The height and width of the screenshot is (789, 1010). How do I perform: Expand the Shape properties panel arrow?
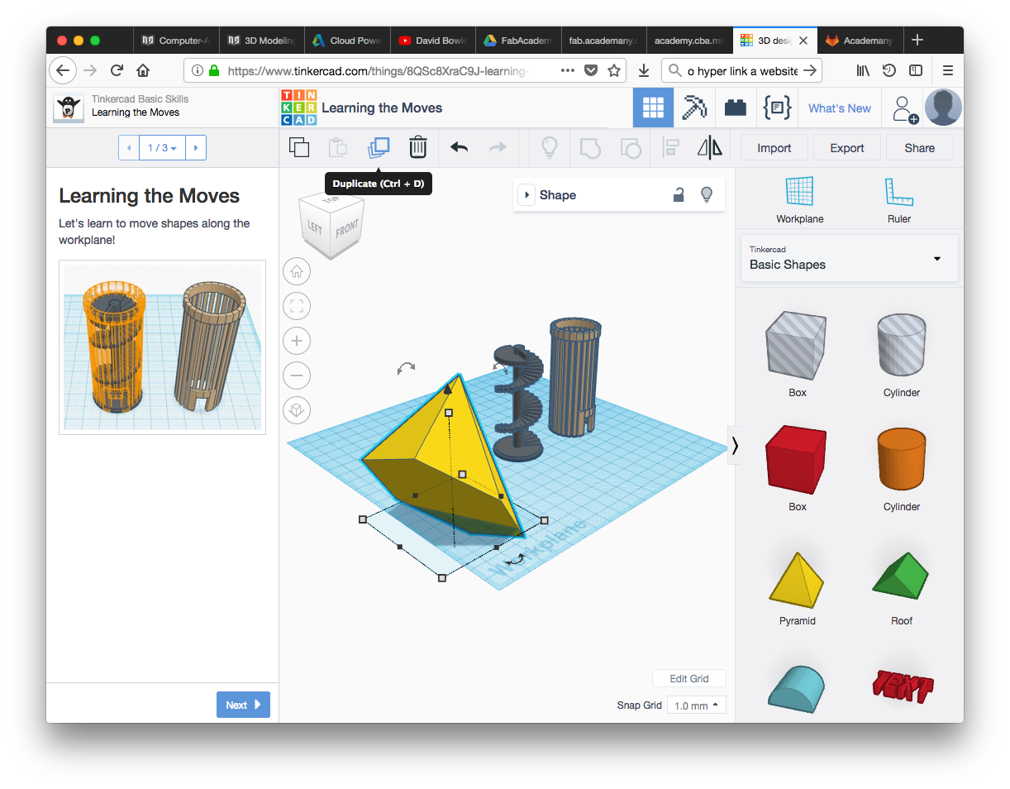point(526,195)
